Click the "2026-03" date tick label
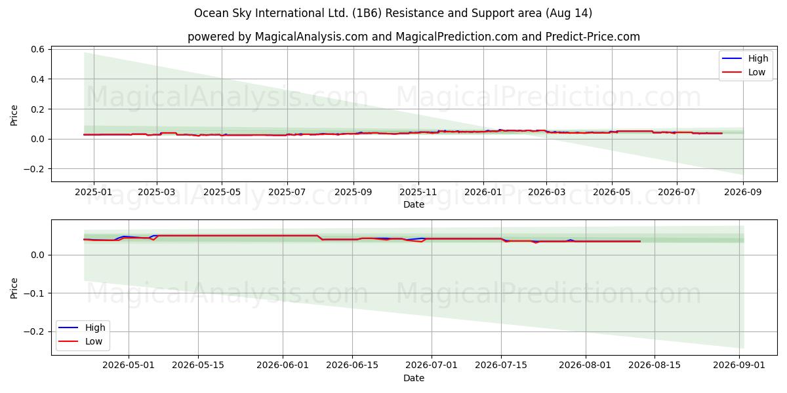The image size is (787, 393). coord(546,192)
